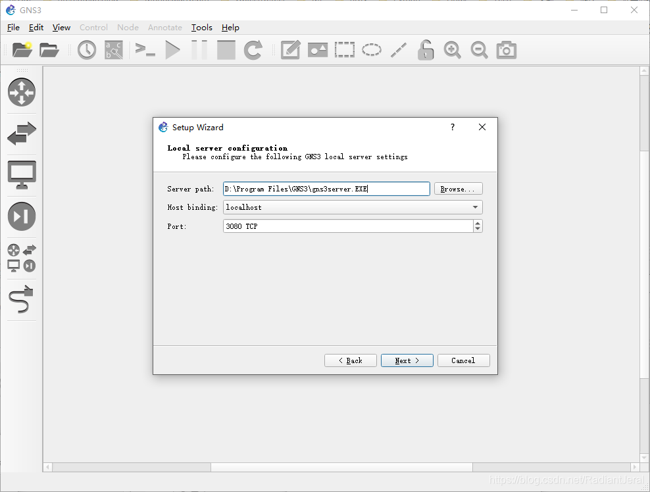Open the Help menu

pyautogui.click(x=230, y=28)
